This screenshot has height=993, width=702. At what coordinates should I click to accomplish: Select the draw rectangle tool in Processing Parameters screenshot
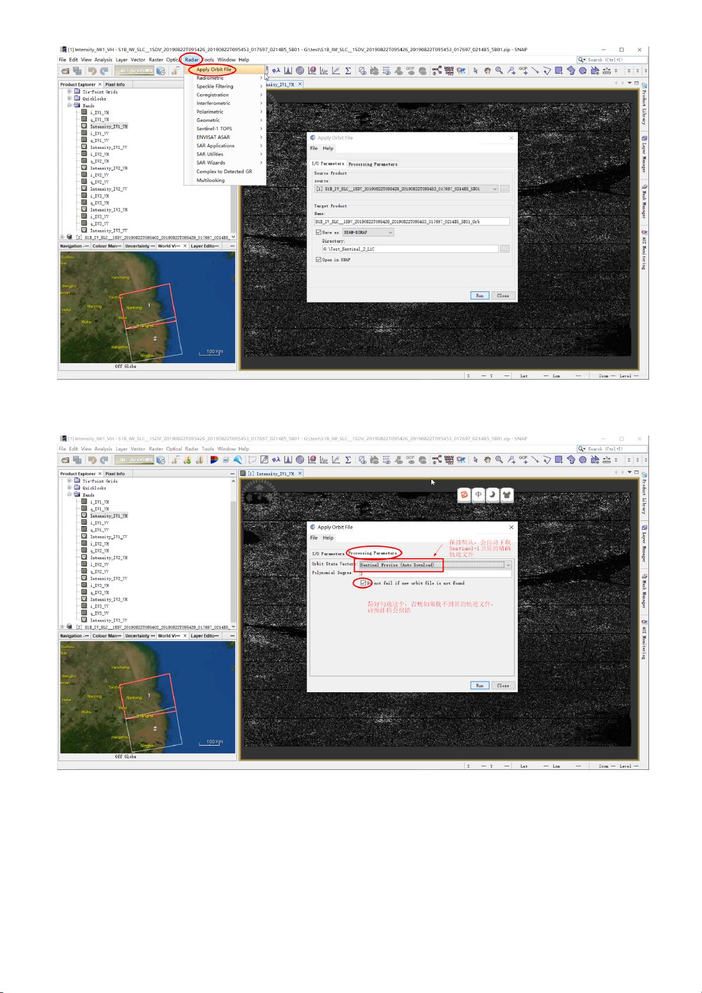pos(558,460)
